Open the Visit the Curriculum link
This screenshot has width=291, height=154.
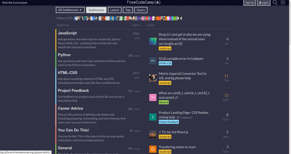(14, 3)
